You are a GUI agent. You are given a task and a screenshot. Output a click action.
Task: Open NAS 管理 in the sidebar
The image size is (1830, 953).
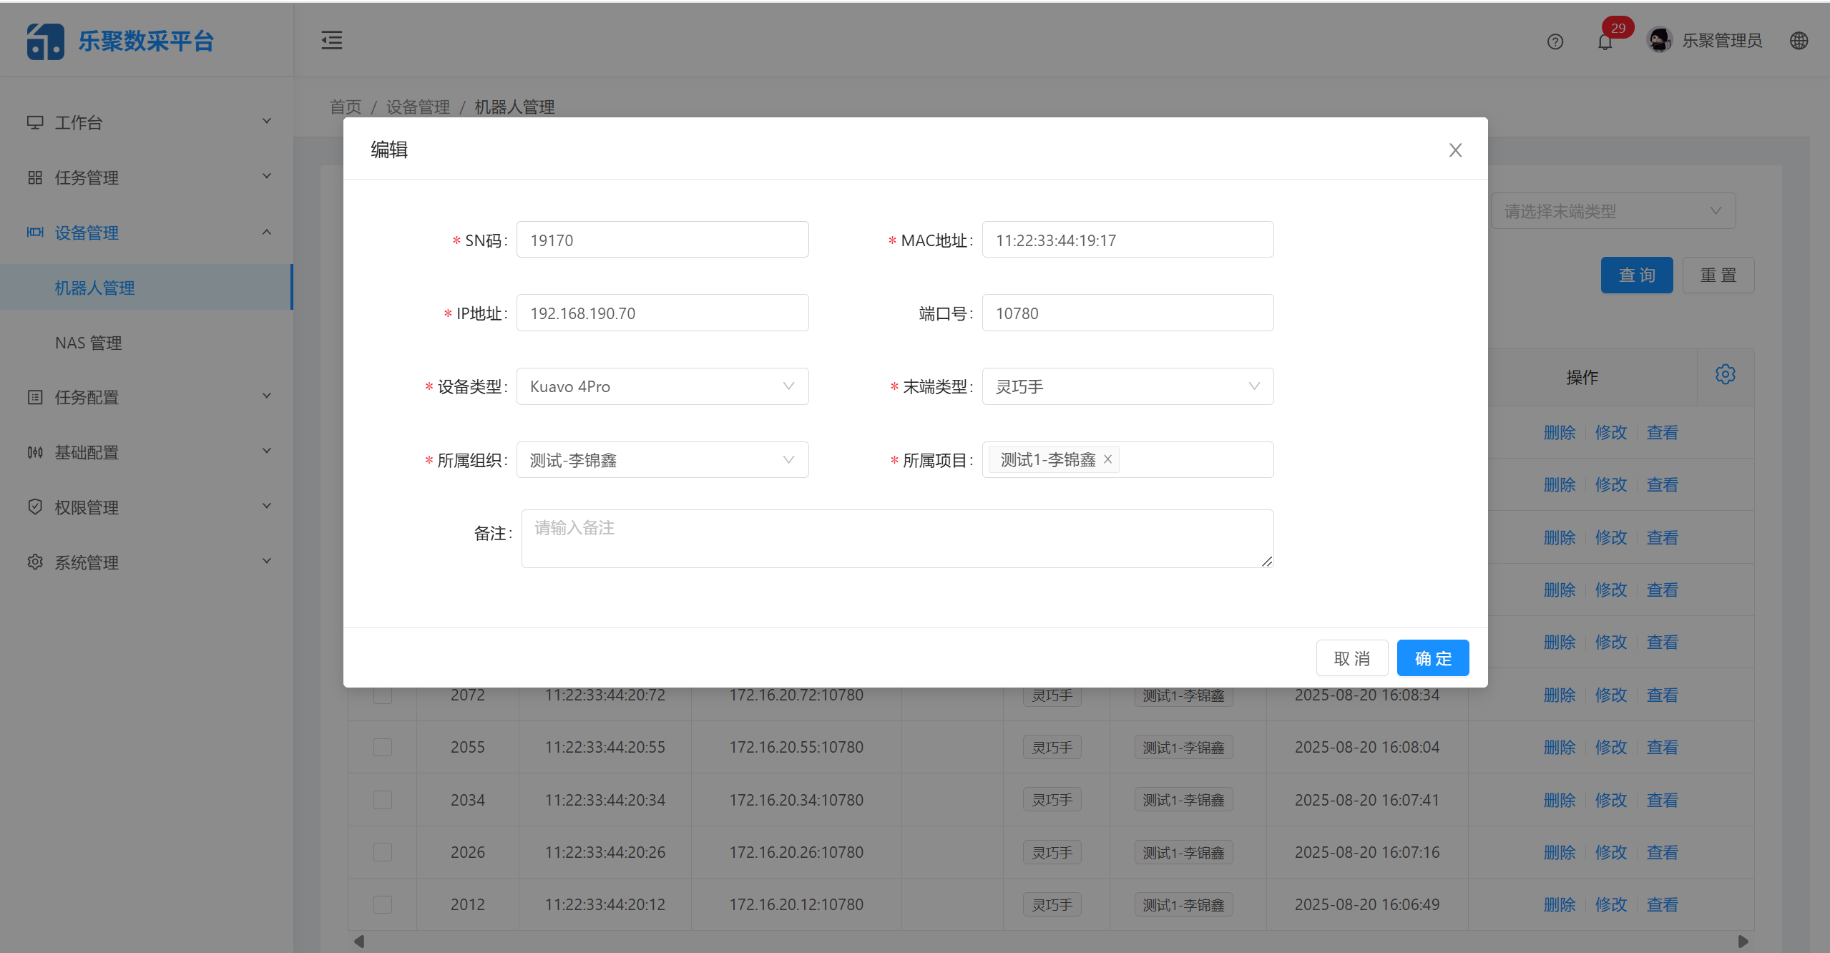[89, 343]
